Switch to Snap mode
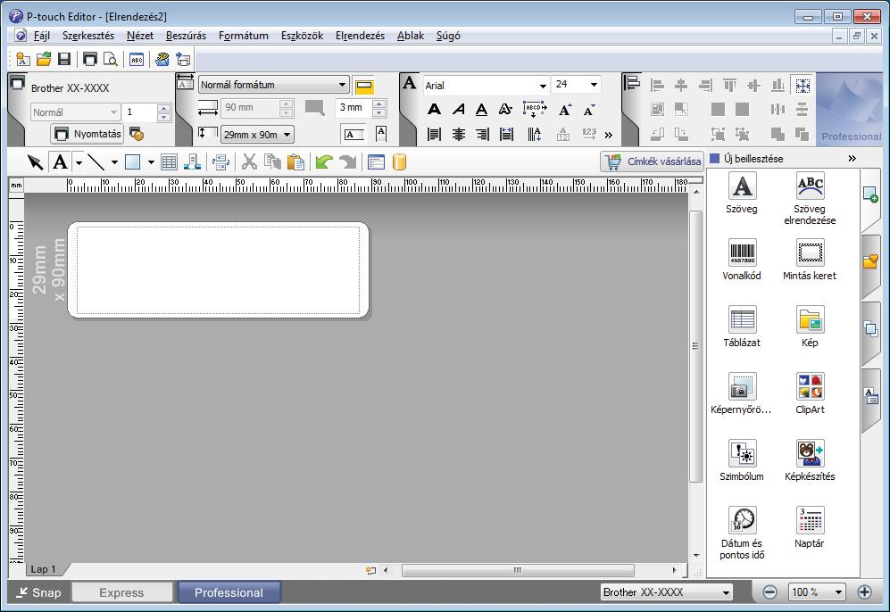 point(38,592)
